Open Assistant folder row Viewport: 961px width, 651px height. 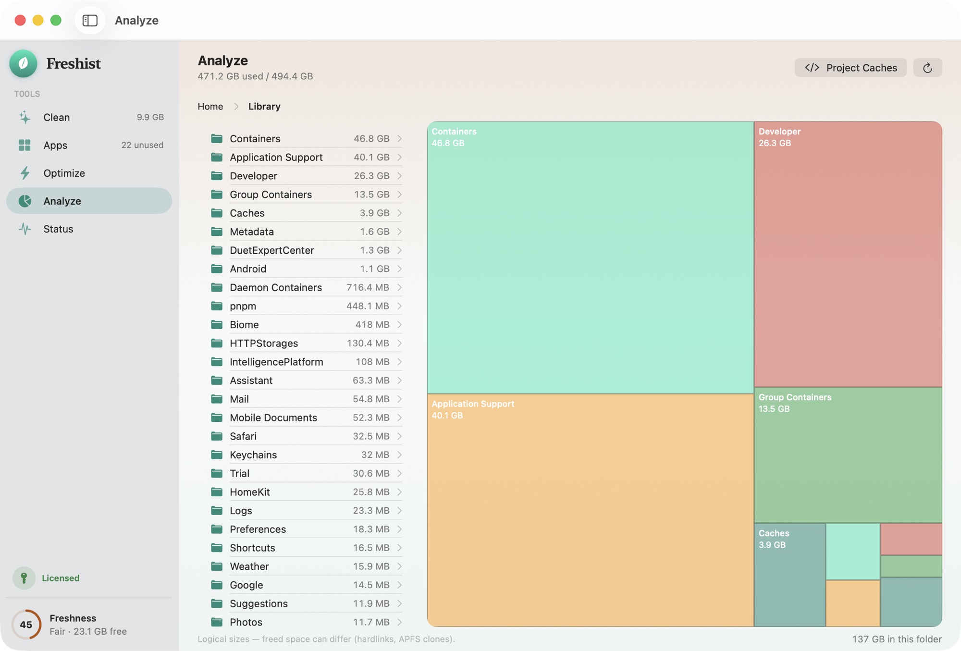(307, 381)
